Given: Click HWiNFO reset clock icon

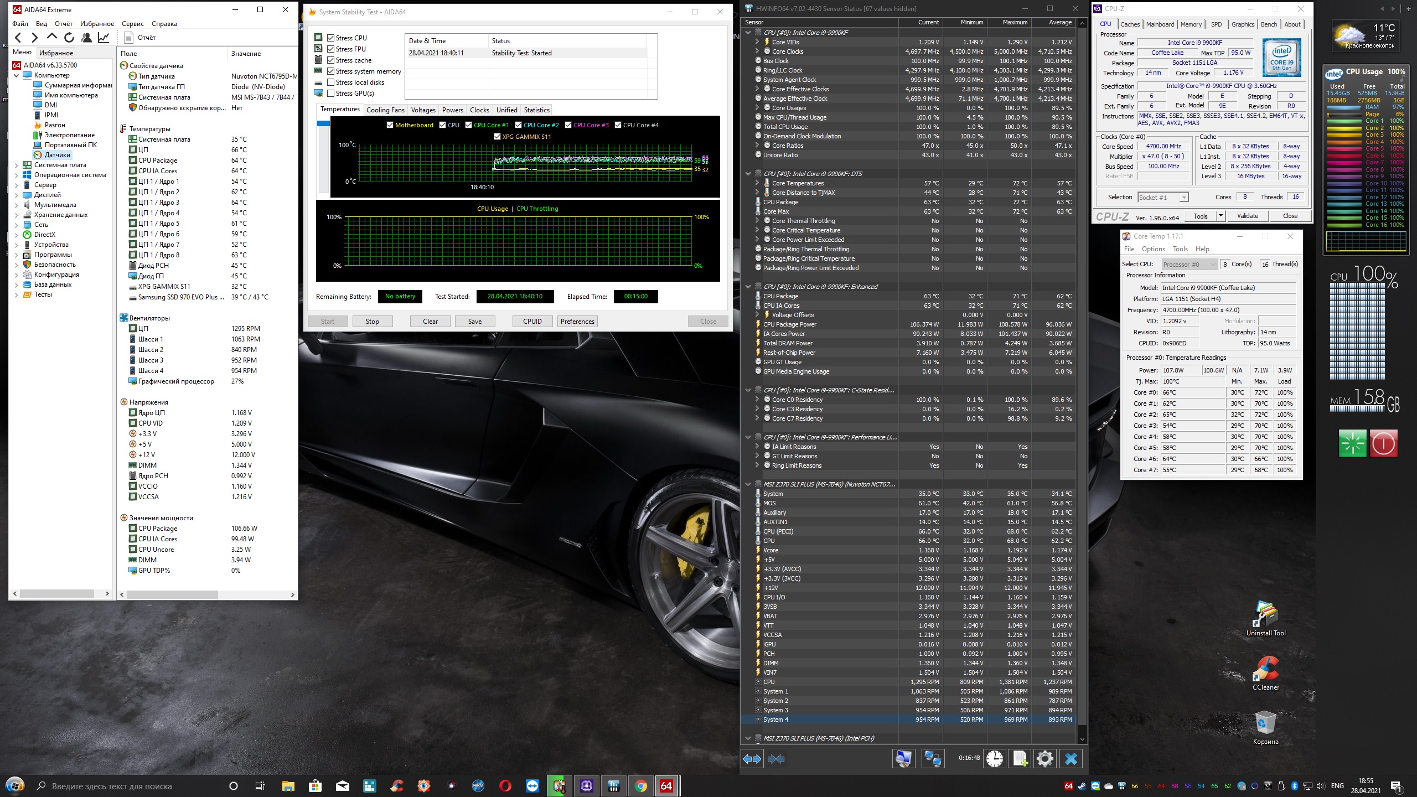Looking at the screenshot, I should tap(994, 758).
